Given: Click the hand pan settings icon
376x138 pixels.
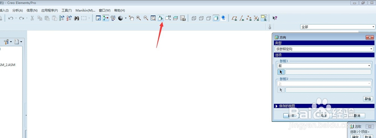Looking at the screenshot, I should tap(131, 18).
